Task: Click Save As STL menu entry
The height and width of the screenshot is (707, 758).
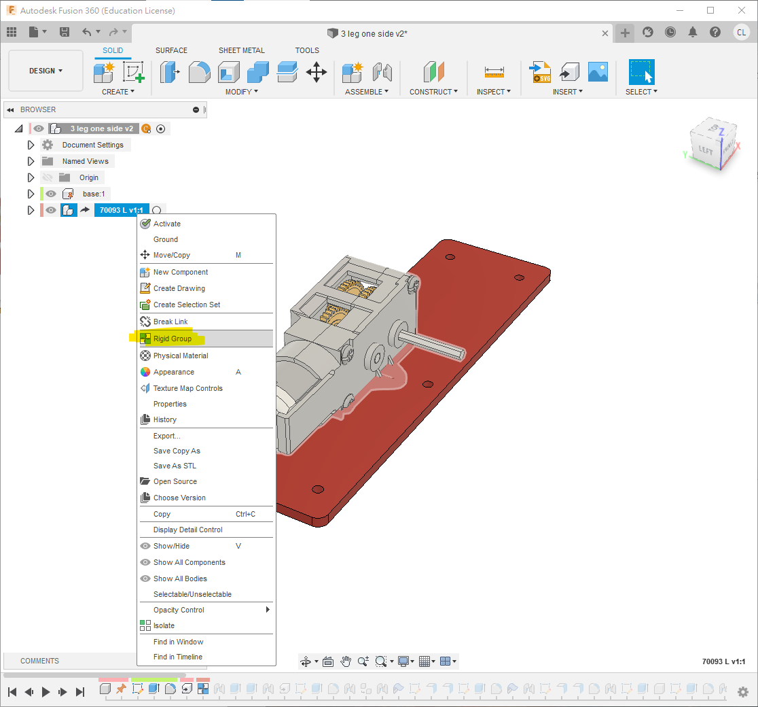Action: coord(175,466)
